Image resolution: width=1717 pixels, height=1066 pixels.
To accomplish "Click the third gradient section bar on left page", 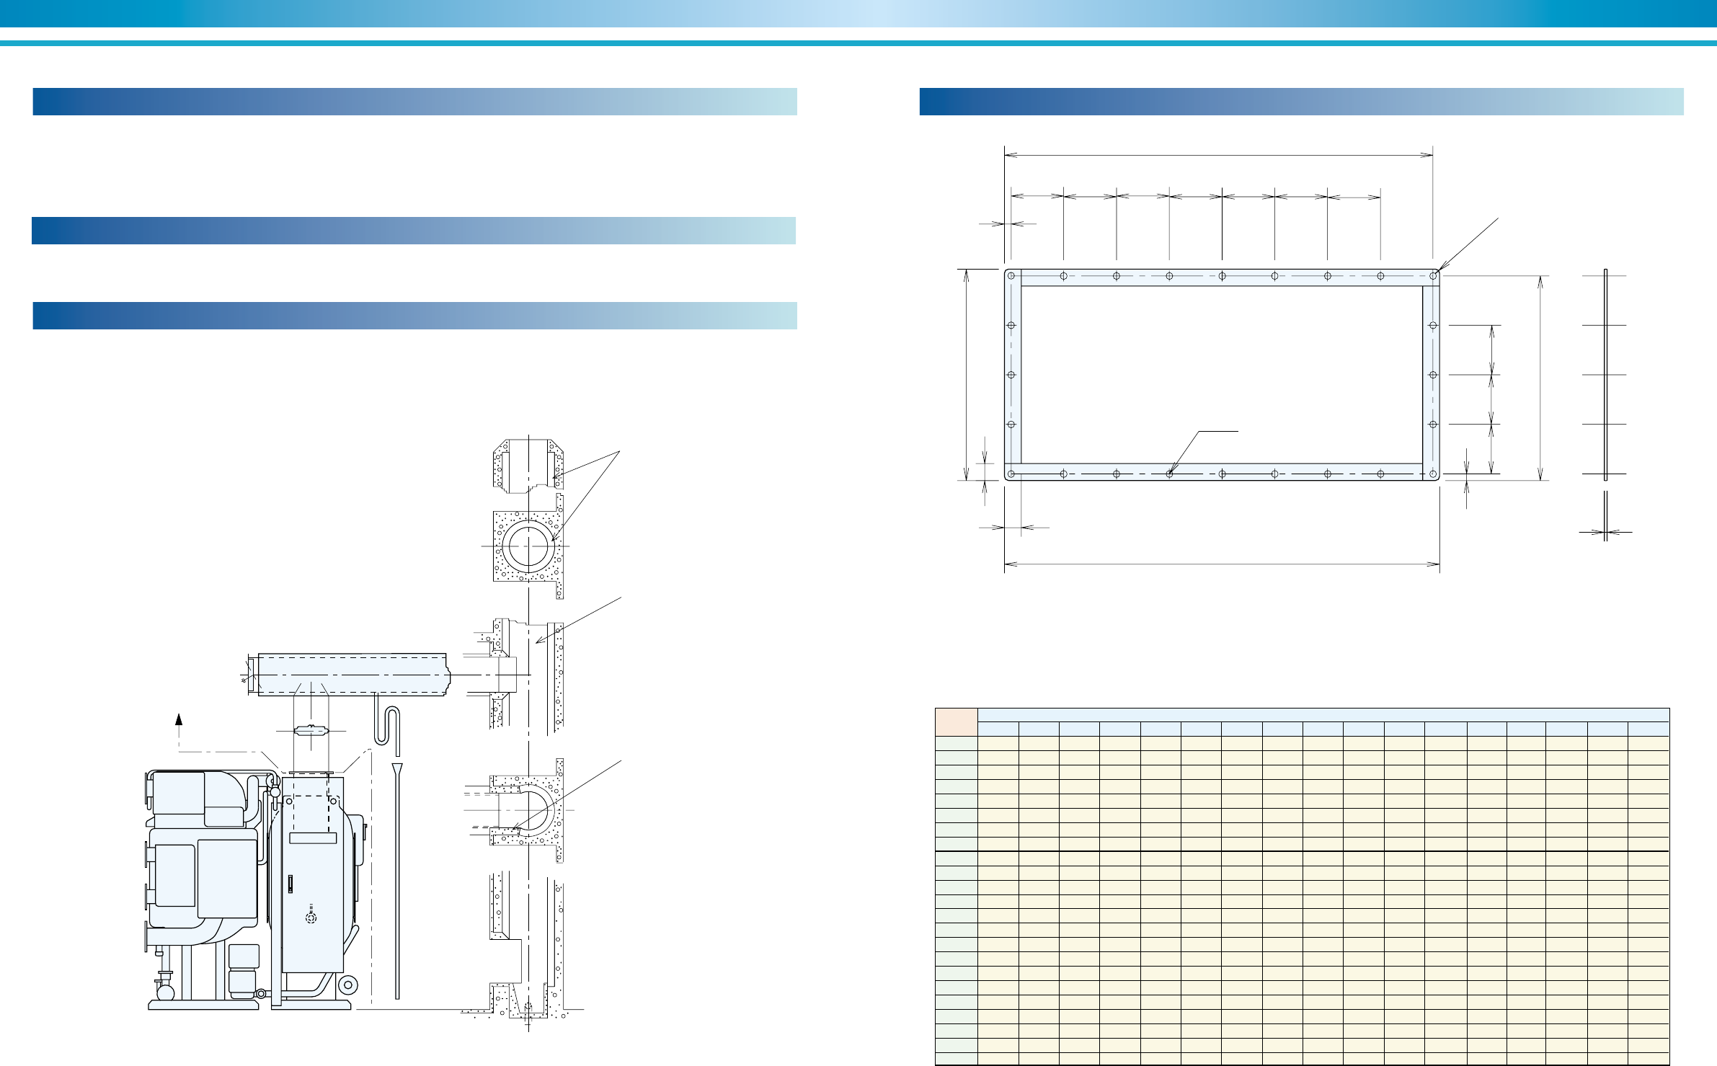I will tap(414, 316).
